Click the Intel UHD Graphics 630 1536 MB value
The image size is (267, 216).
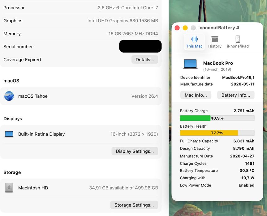point(123,21)
